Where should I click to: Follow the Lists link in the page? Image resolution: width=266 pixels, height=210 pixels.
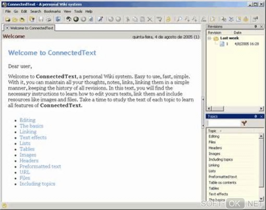click(x=25, y=143)
